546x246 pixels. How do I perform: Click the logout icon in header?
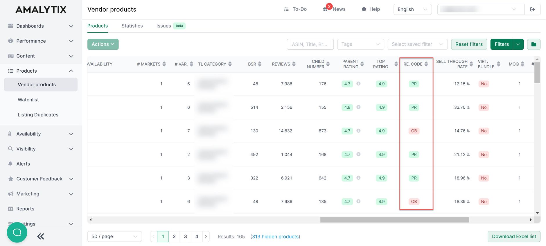pyautogui.click(x=532, y=9)
